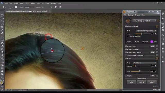Enable Catch Up (pen only)
The width and height of the screenshot is (165, 93).
pos(127,37)
